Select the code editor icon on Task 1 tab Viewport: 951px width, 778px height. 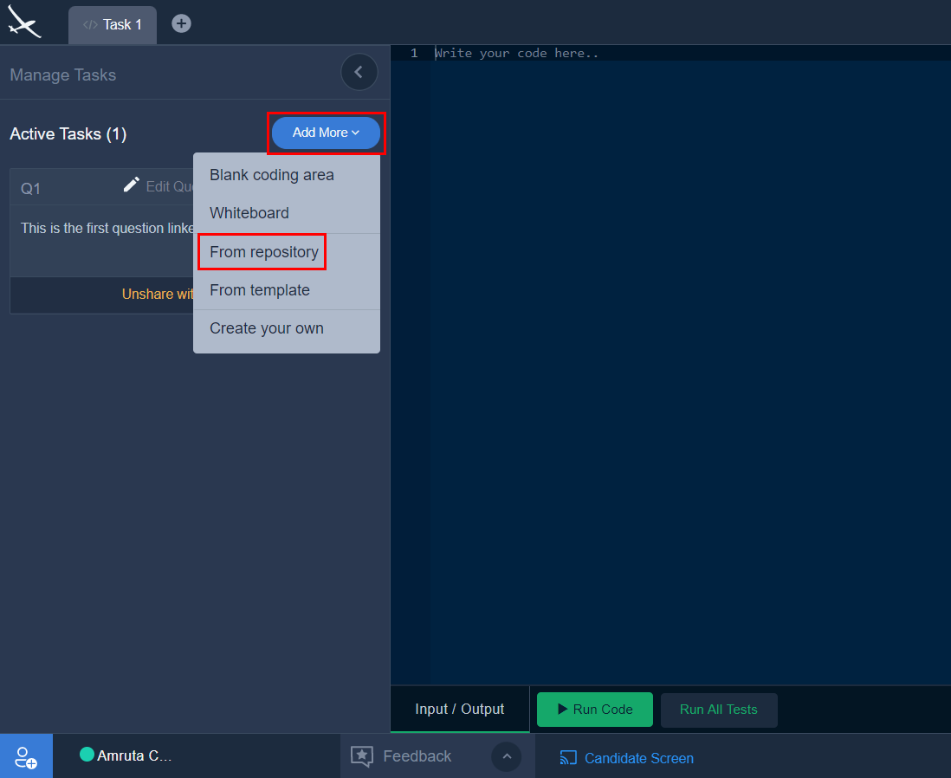[x=91, y=23]
